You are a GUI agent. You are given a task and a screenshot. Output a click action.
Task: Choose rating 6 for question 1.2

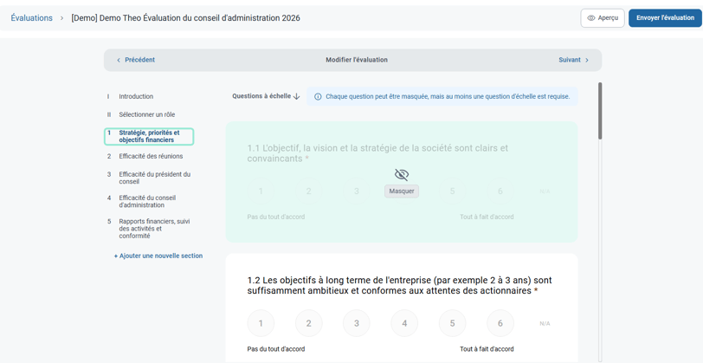click(500, 323)
